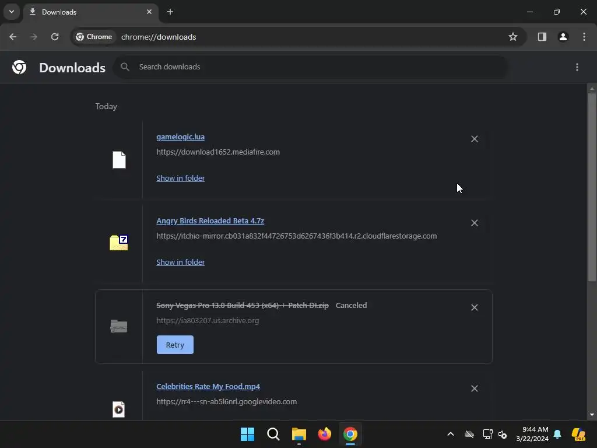
Task: Click the cloudflarestorage.com source URL text
Action: [x=297, y=236]
